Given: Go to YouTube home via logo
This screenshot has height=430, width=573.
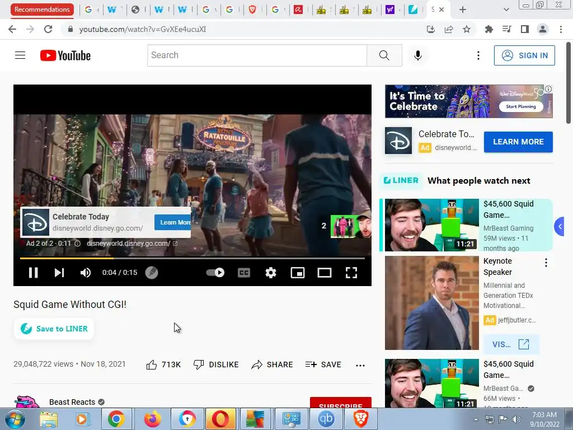Looking at the screenshot, I should [x=65, y=55].
